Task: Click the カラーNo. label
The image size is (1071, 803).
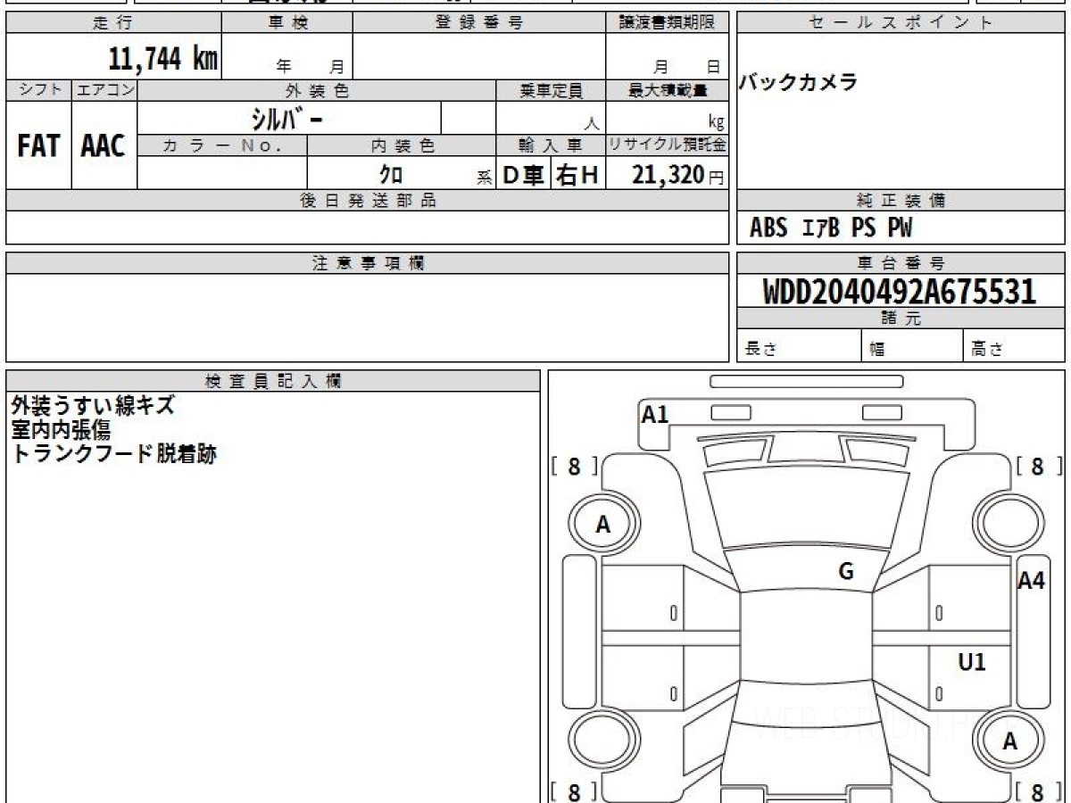Action: point(223,145)
